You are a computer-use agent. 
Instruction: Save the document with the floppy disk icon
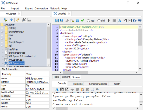57,21
